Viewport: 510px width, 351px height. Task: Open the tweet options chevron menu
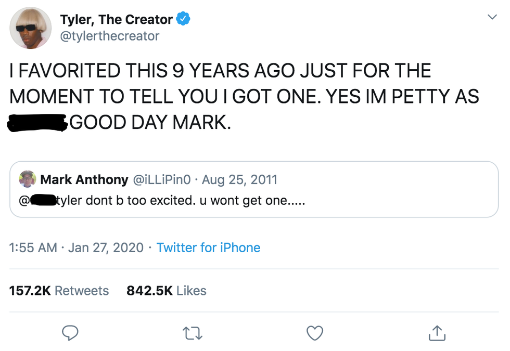coord(491,18)
